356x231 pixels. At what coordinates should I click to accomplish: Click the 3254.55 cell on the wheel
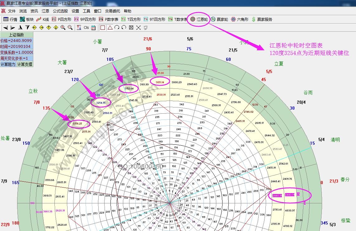[101, 102]
